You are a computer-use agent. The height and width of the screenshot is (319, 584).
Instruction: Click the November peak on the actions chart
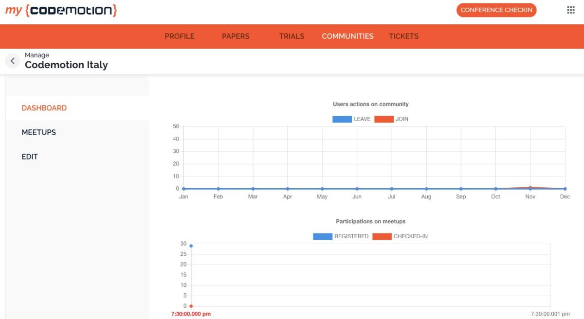pyautogui.click(x=530, y=186)
